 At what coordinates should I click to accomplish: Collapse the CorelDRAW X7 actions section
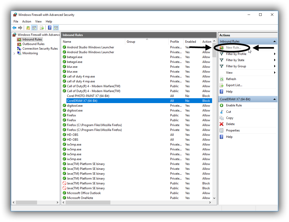[x=274, y=99]
